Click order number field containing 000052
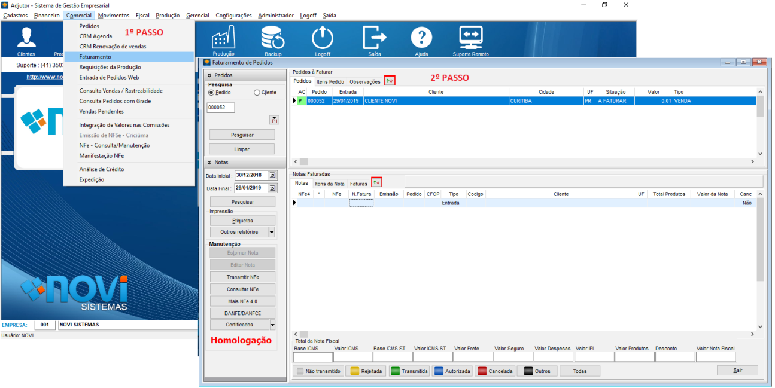The height and width of the screenshot is (388, 775). 221,108
